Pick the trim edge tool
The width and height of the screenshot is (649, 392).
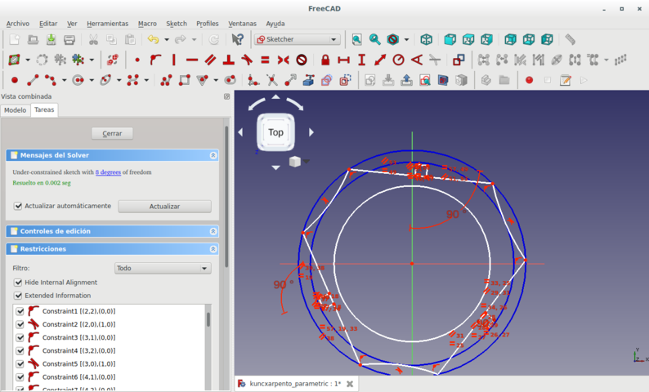coord(271,80)
